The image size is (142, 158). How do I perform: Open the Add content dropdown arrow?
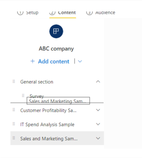coord(80,61)
